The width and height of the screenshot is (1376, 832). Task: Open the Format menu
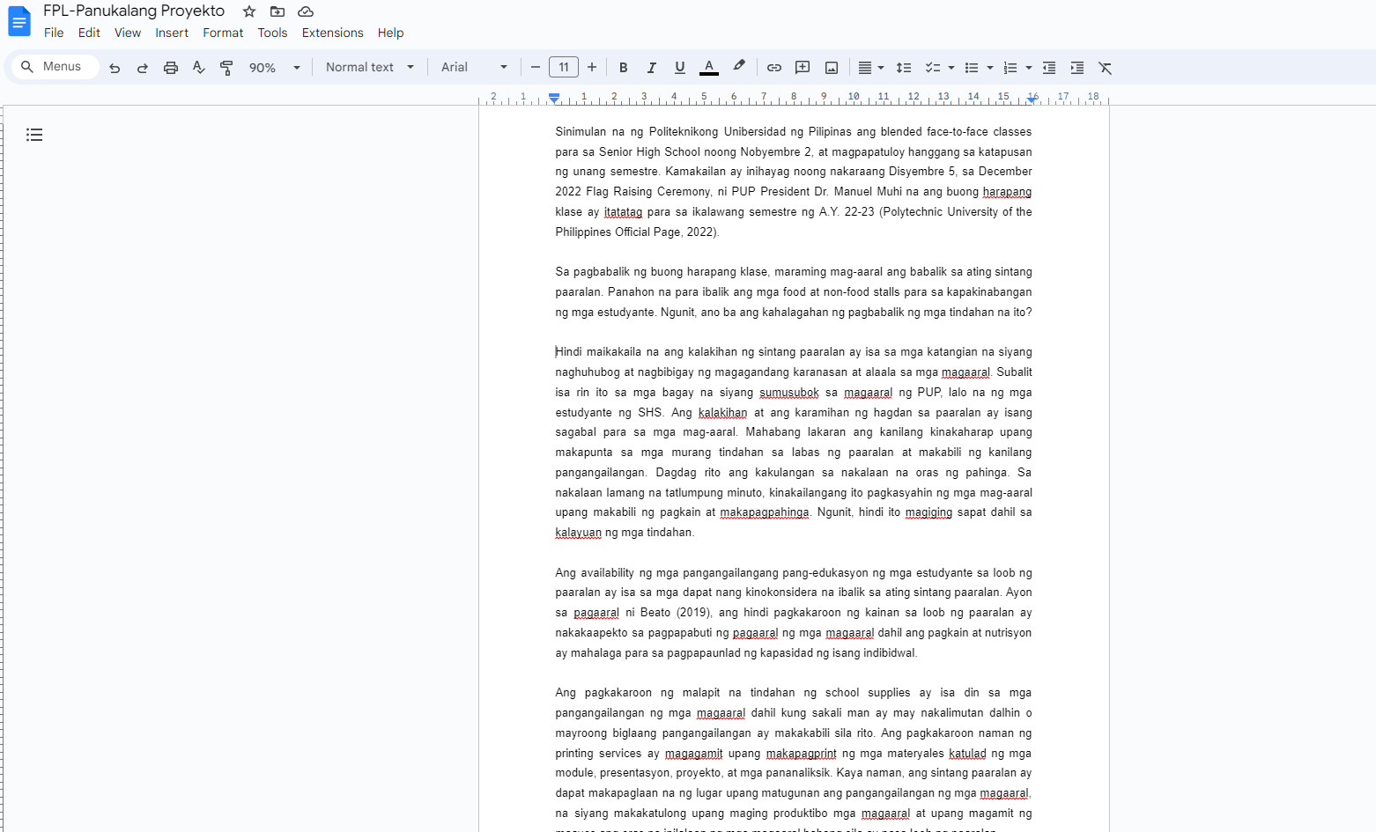223,33
